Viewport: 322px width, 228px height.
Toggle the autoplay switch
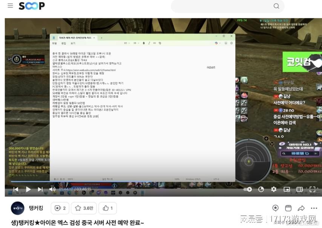coord(248,189)
